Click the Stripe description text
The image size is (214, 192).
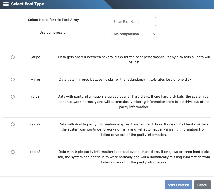pyautogui.click(x=134, y=60)
